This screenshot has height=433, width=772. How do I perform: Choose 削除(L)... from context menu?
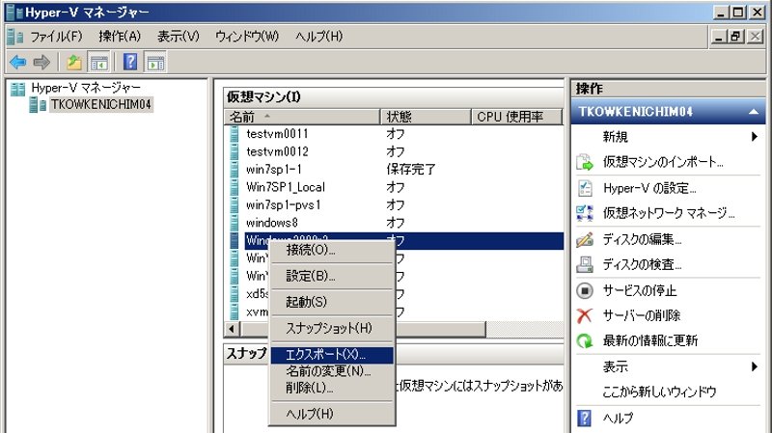pyautogui.click(x=331, y=388)
